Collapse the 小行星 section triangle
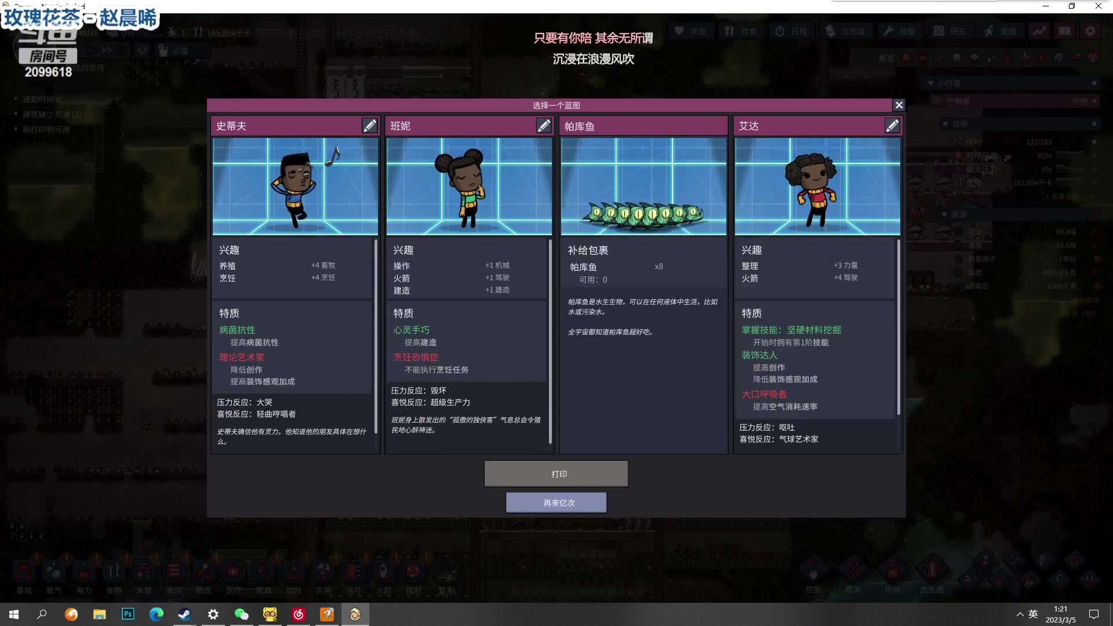The image size is (1113, 626). coord(930,83)
